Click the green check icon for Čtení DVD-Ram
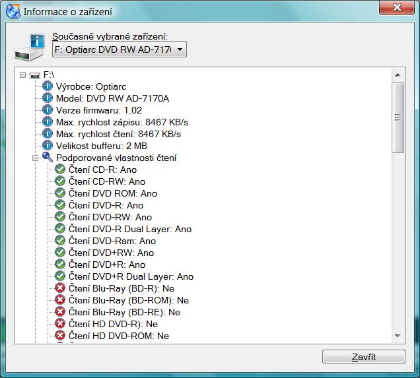 click(x=60, y=241)
